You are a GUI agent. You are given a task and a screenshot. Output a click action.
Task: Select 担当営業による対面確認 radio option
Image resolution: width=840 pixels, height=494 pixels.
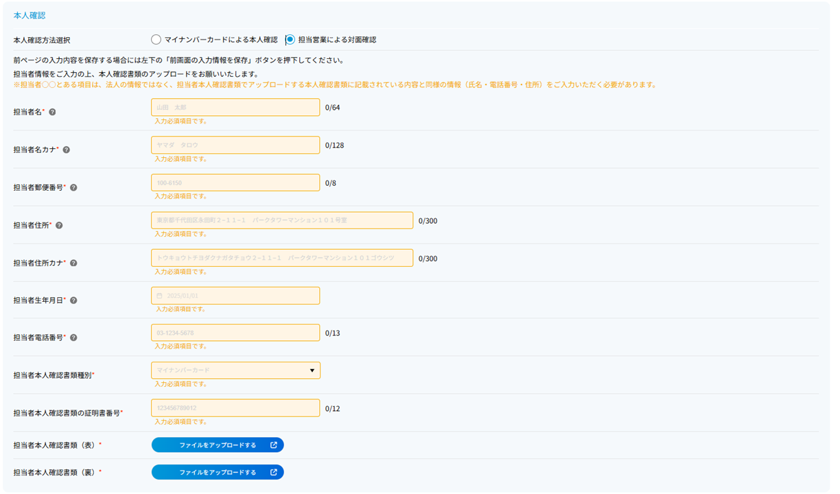290,40
